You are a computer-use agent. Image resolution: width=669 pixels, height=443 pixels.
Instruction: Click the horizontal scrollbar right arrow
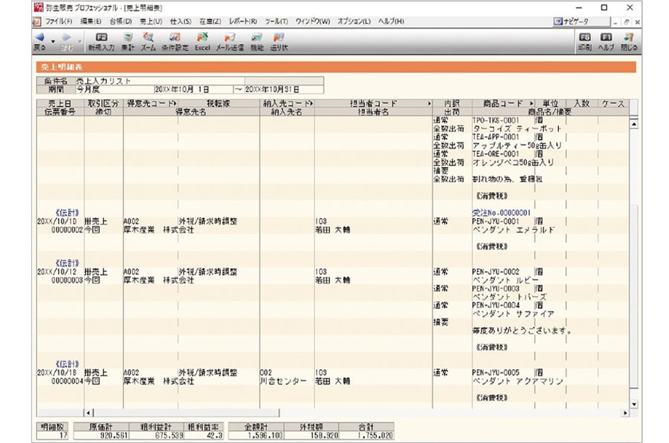tap(625, 413)
